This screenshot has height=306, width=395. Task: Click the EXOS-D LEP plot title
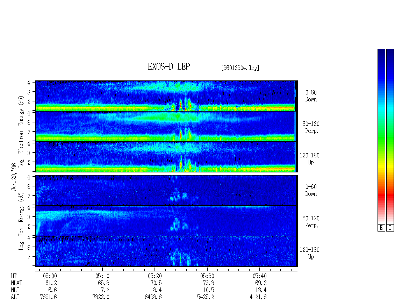169,66
